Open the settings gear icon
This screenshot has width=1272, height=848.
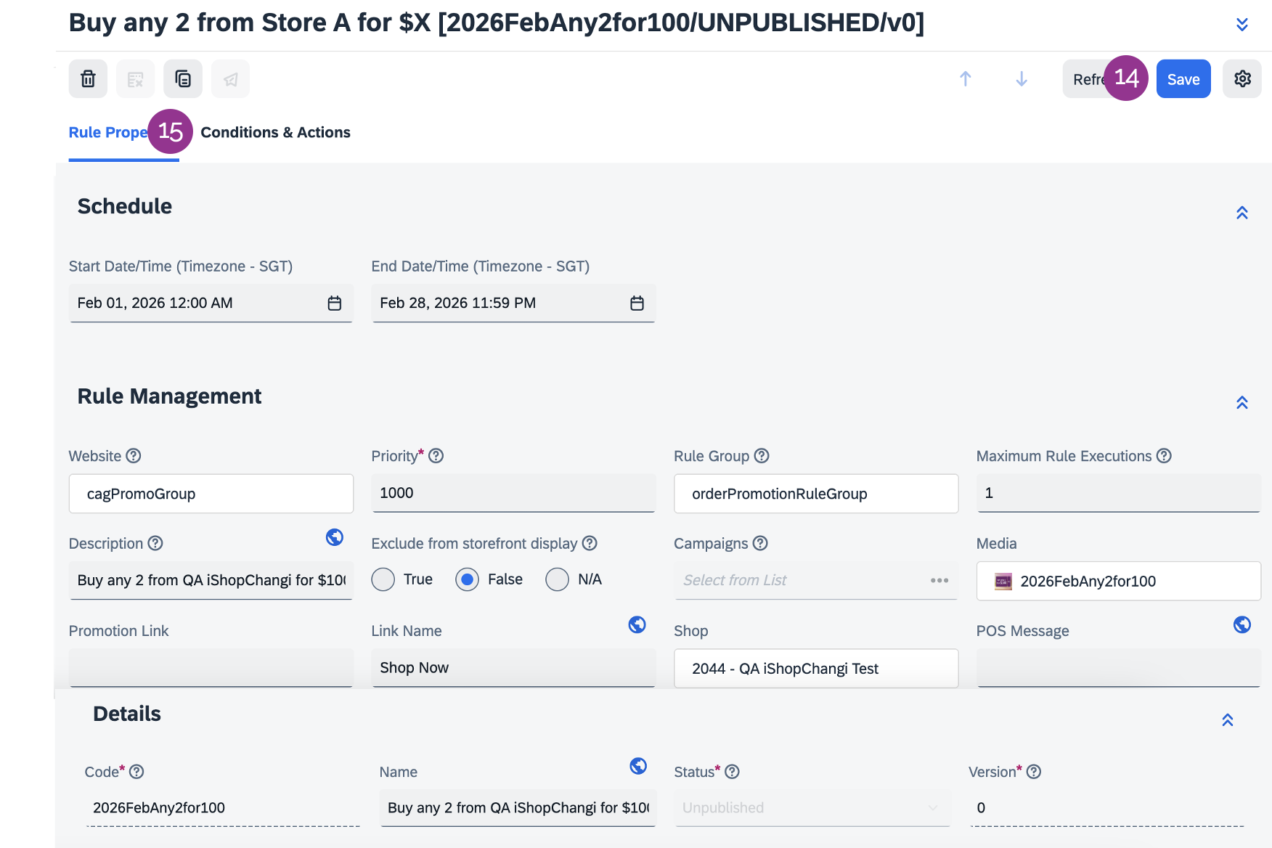click(1242, 79)
